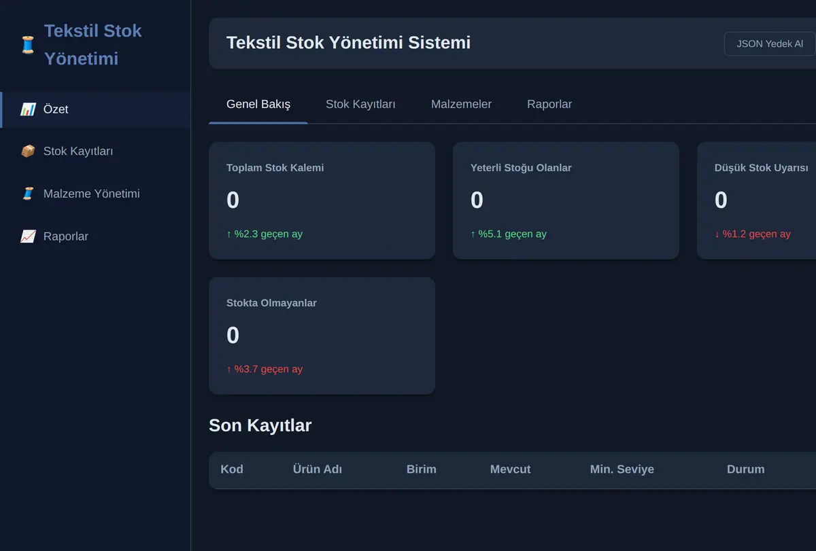Click the Durum column header
The image size is (816, 551).
(x=746, y=469)
